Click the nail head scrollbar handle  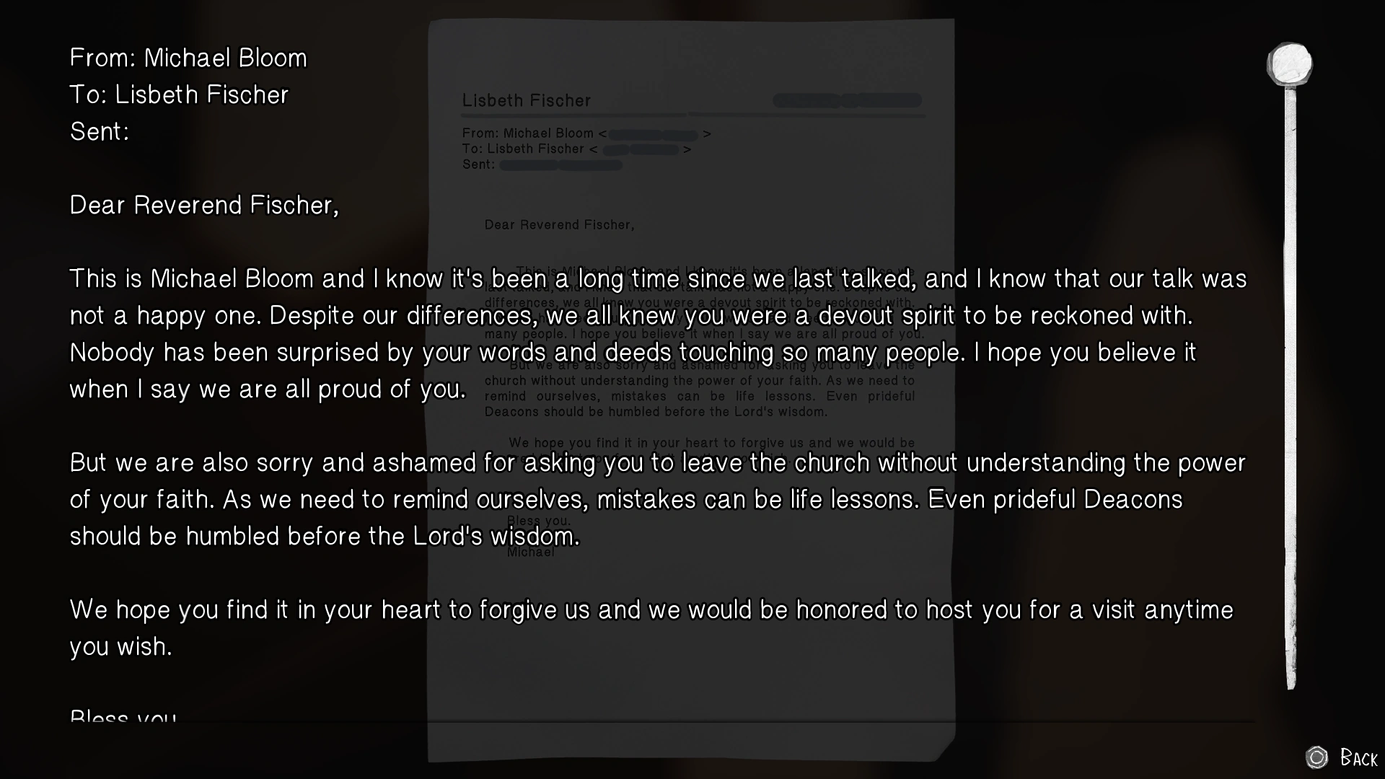[1290, 64]
